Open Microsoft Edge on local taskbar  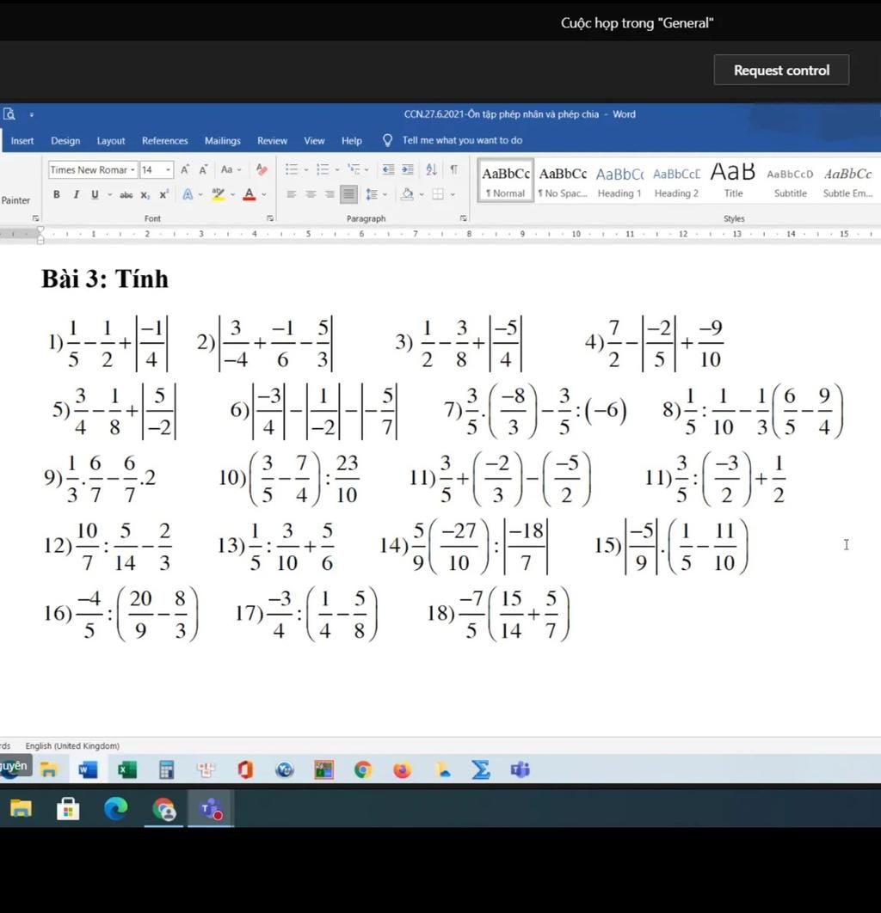[115, 809]
